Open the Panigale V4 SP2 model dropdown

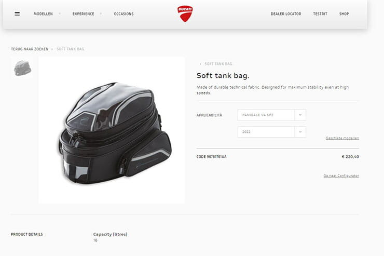(266, 115)
